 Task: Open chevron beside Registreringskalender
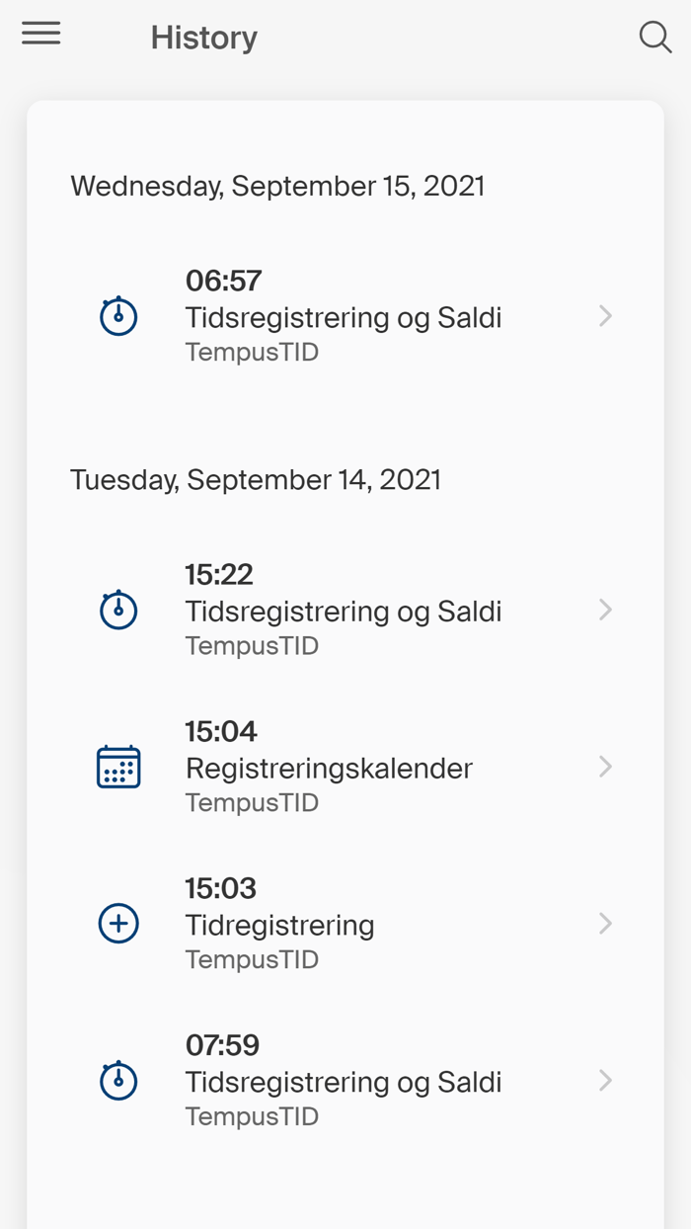tap(605, 767)
